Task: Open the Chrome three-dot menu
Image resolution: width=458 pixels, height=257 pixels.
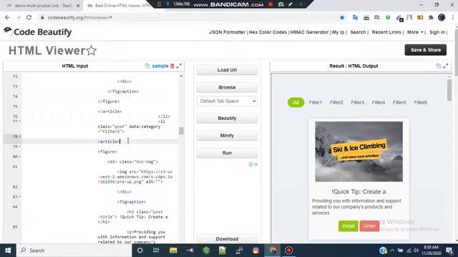Action: tap(453, 17)
